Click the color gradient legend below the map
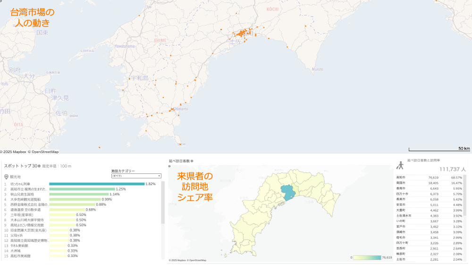472x266 pixels. tap(367, 257)
